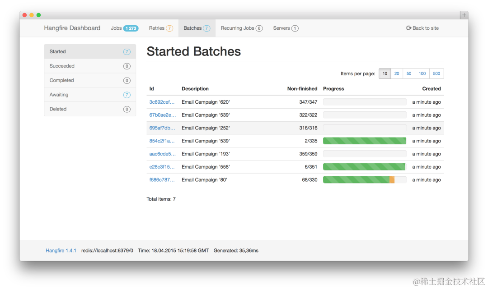Click the Items per page label
Viewport: 488px width, 289px height.
358,74
